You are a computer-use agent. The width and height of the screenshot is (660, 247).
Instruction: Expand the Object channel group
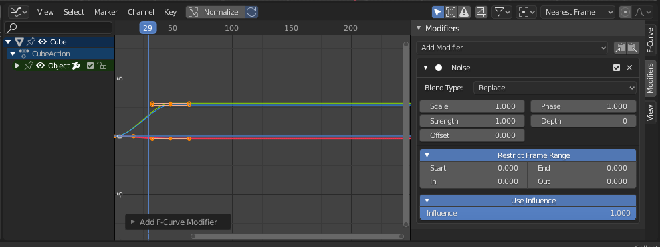[17, 66]
